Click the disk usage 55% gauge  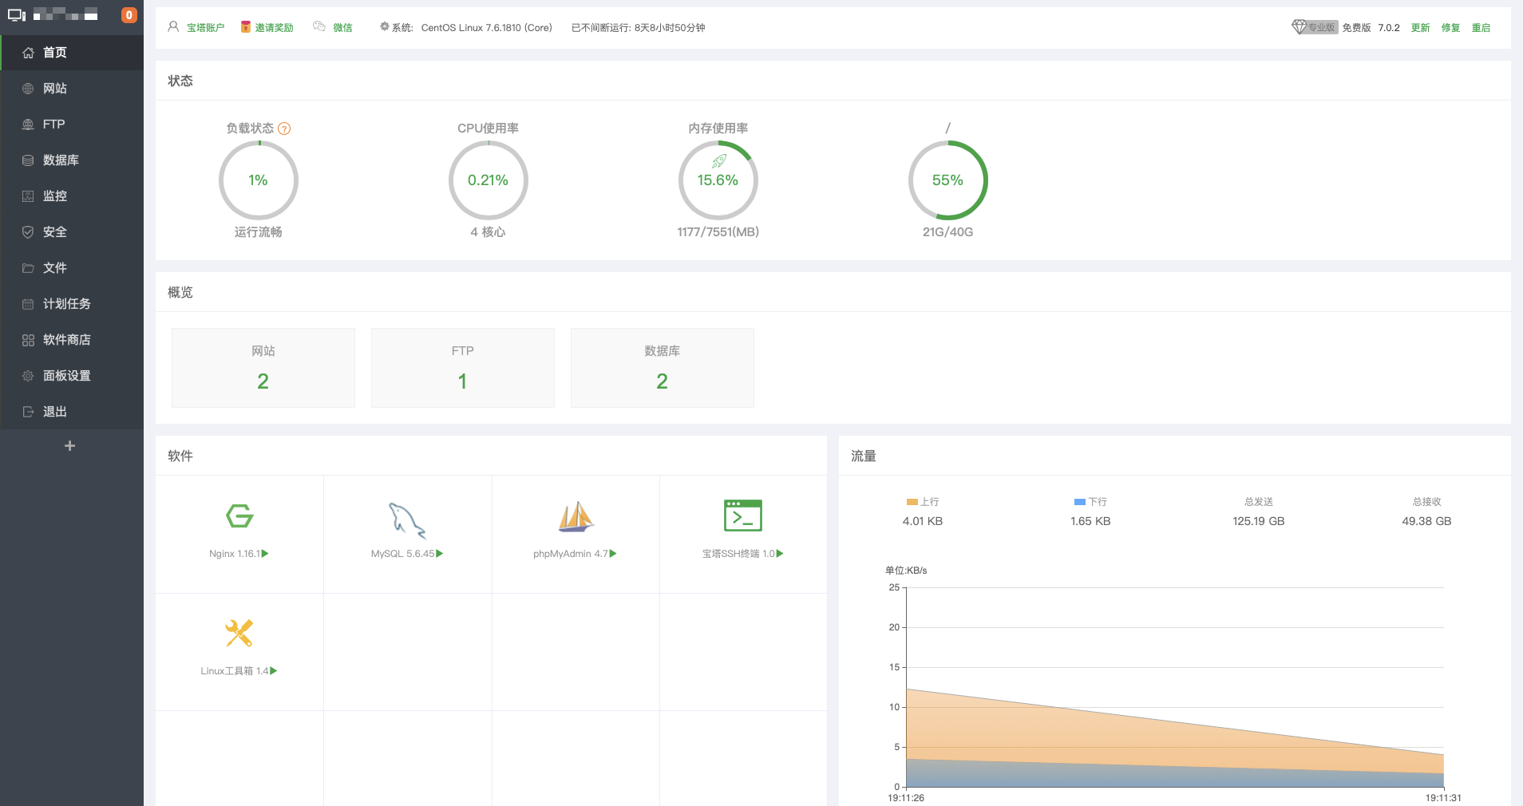pyautogui.click(x=948, y=180)
